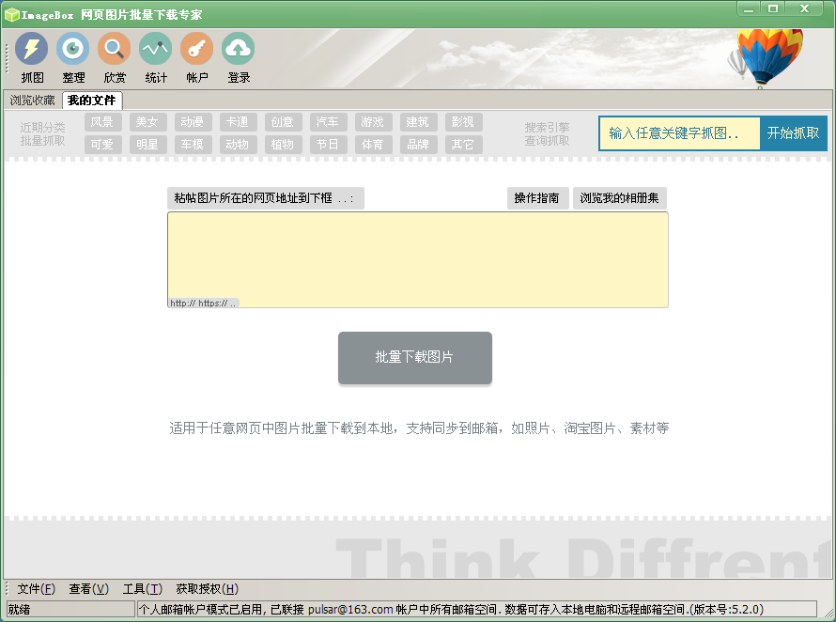The width and height of the screenshot is (836, 622).
Task: Open the 获取授权(H) menu
Action: tap(208, 589)
